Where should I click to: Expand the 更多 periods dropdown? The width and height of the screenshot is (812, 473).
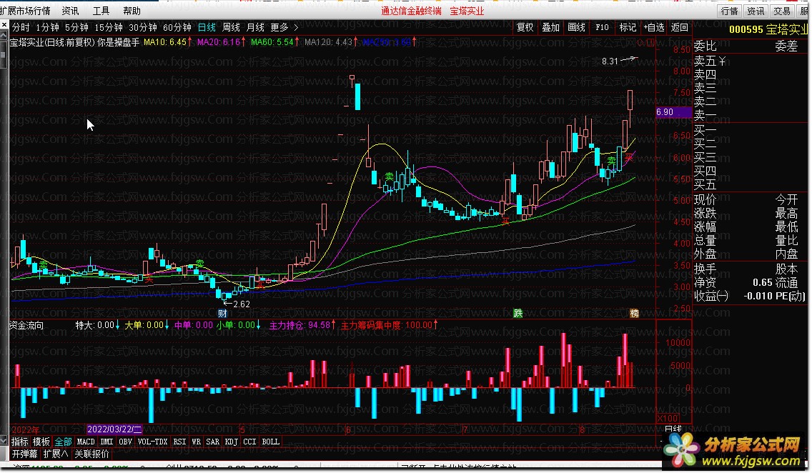point(284,27)
